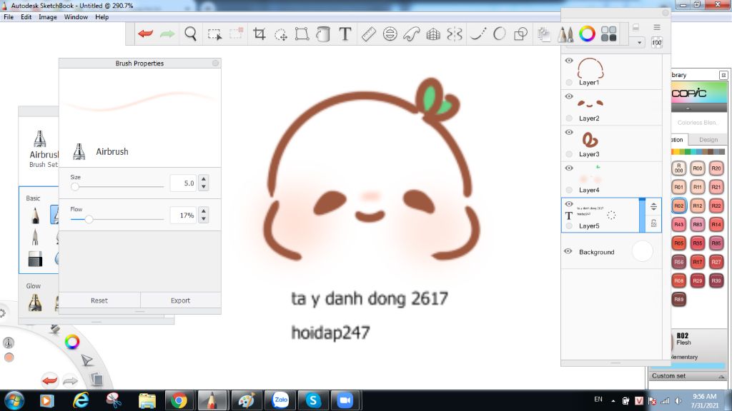Click the Export button in Brush Properties
Screen dimensions: 732x411
point(180,300)
